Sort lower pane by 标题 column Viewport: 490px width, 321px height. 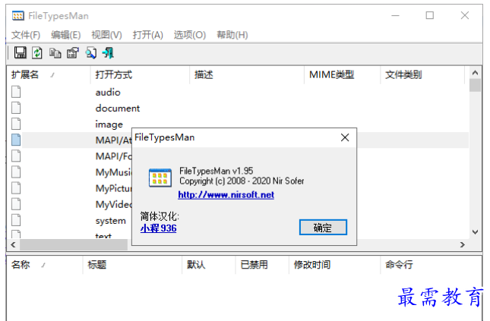point(132,265)
